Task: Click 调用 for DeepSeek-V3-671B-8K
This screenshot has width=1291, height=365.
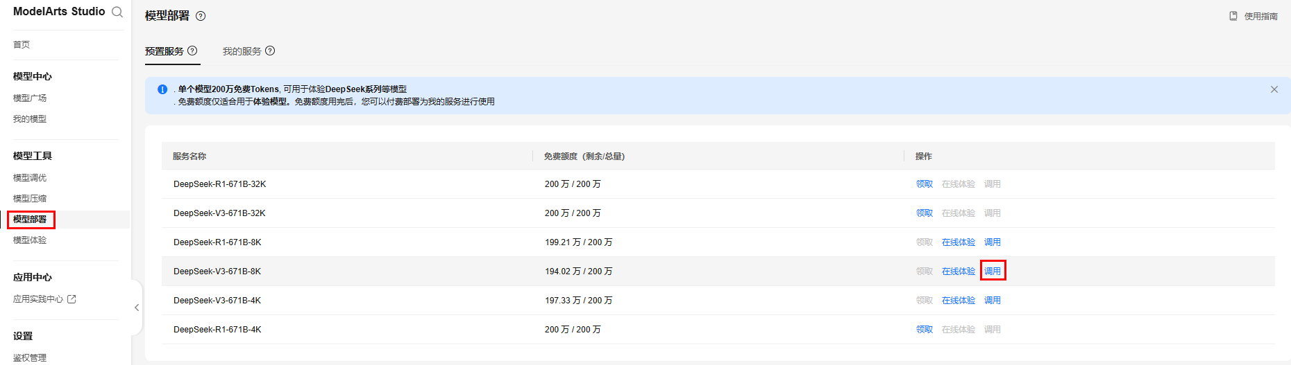Action: (993, 271)
